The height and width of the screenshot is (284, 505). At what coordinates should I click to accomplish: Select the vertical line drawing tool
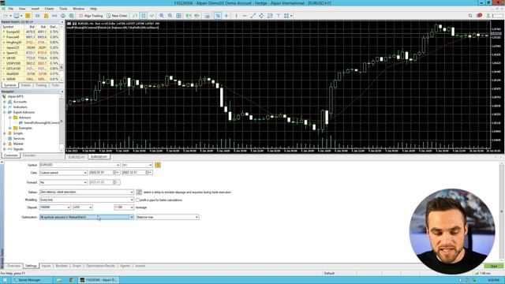click(236, 16)
